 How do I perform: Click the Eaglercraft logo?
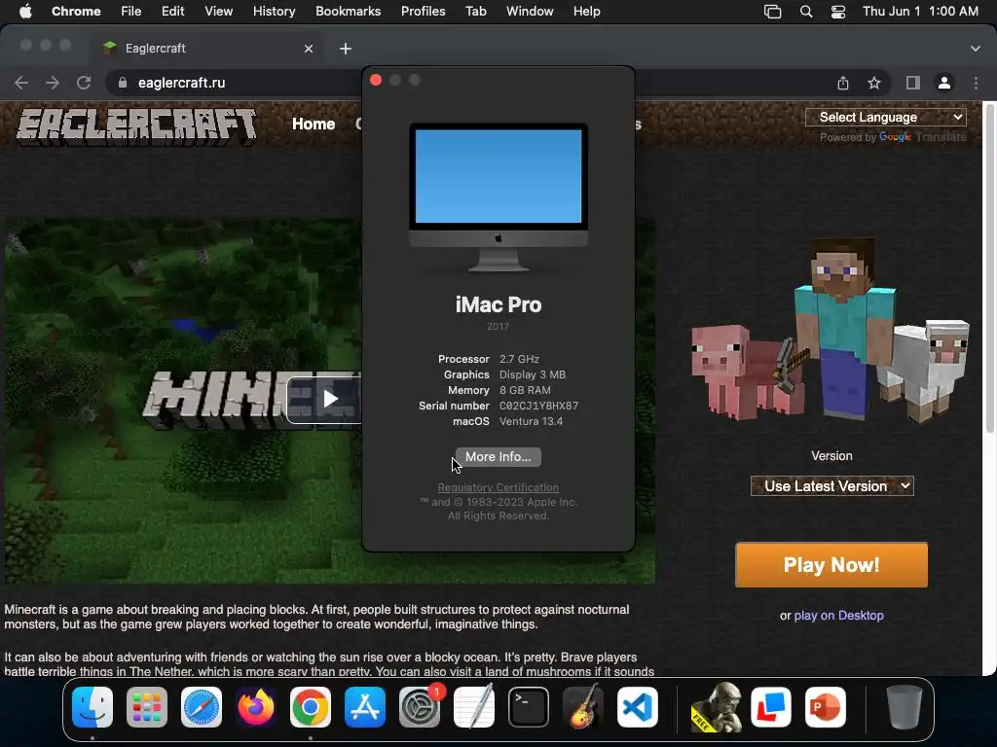(136, 125)
